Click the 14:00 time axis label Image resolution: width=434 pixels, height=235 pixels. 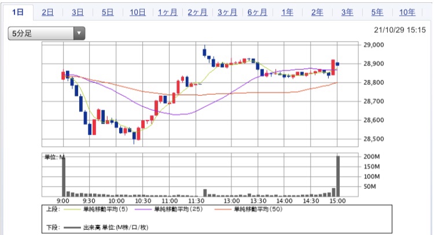click(x=284, y=201)
